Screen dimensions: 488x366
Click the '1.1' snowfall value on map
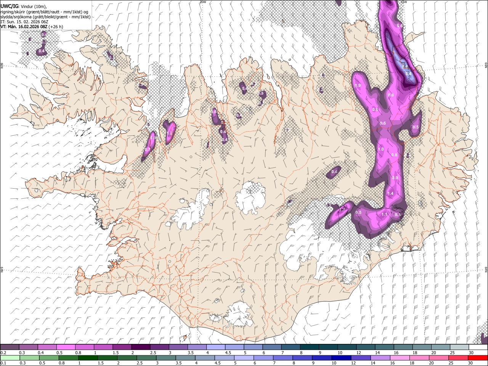pos(384,215)
